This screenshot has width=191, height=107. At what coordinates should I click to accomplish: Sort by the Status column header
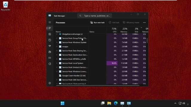click(x=92, y=32)
